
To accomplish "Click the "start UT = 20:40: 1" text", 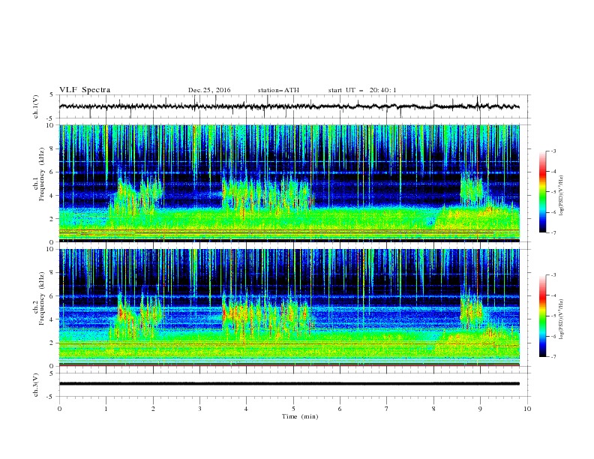I will [362, 90].
